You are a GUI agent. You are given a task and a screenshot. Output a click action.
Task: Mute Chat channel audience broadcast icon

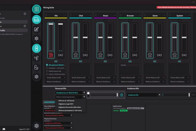click(x=85, y=55)
